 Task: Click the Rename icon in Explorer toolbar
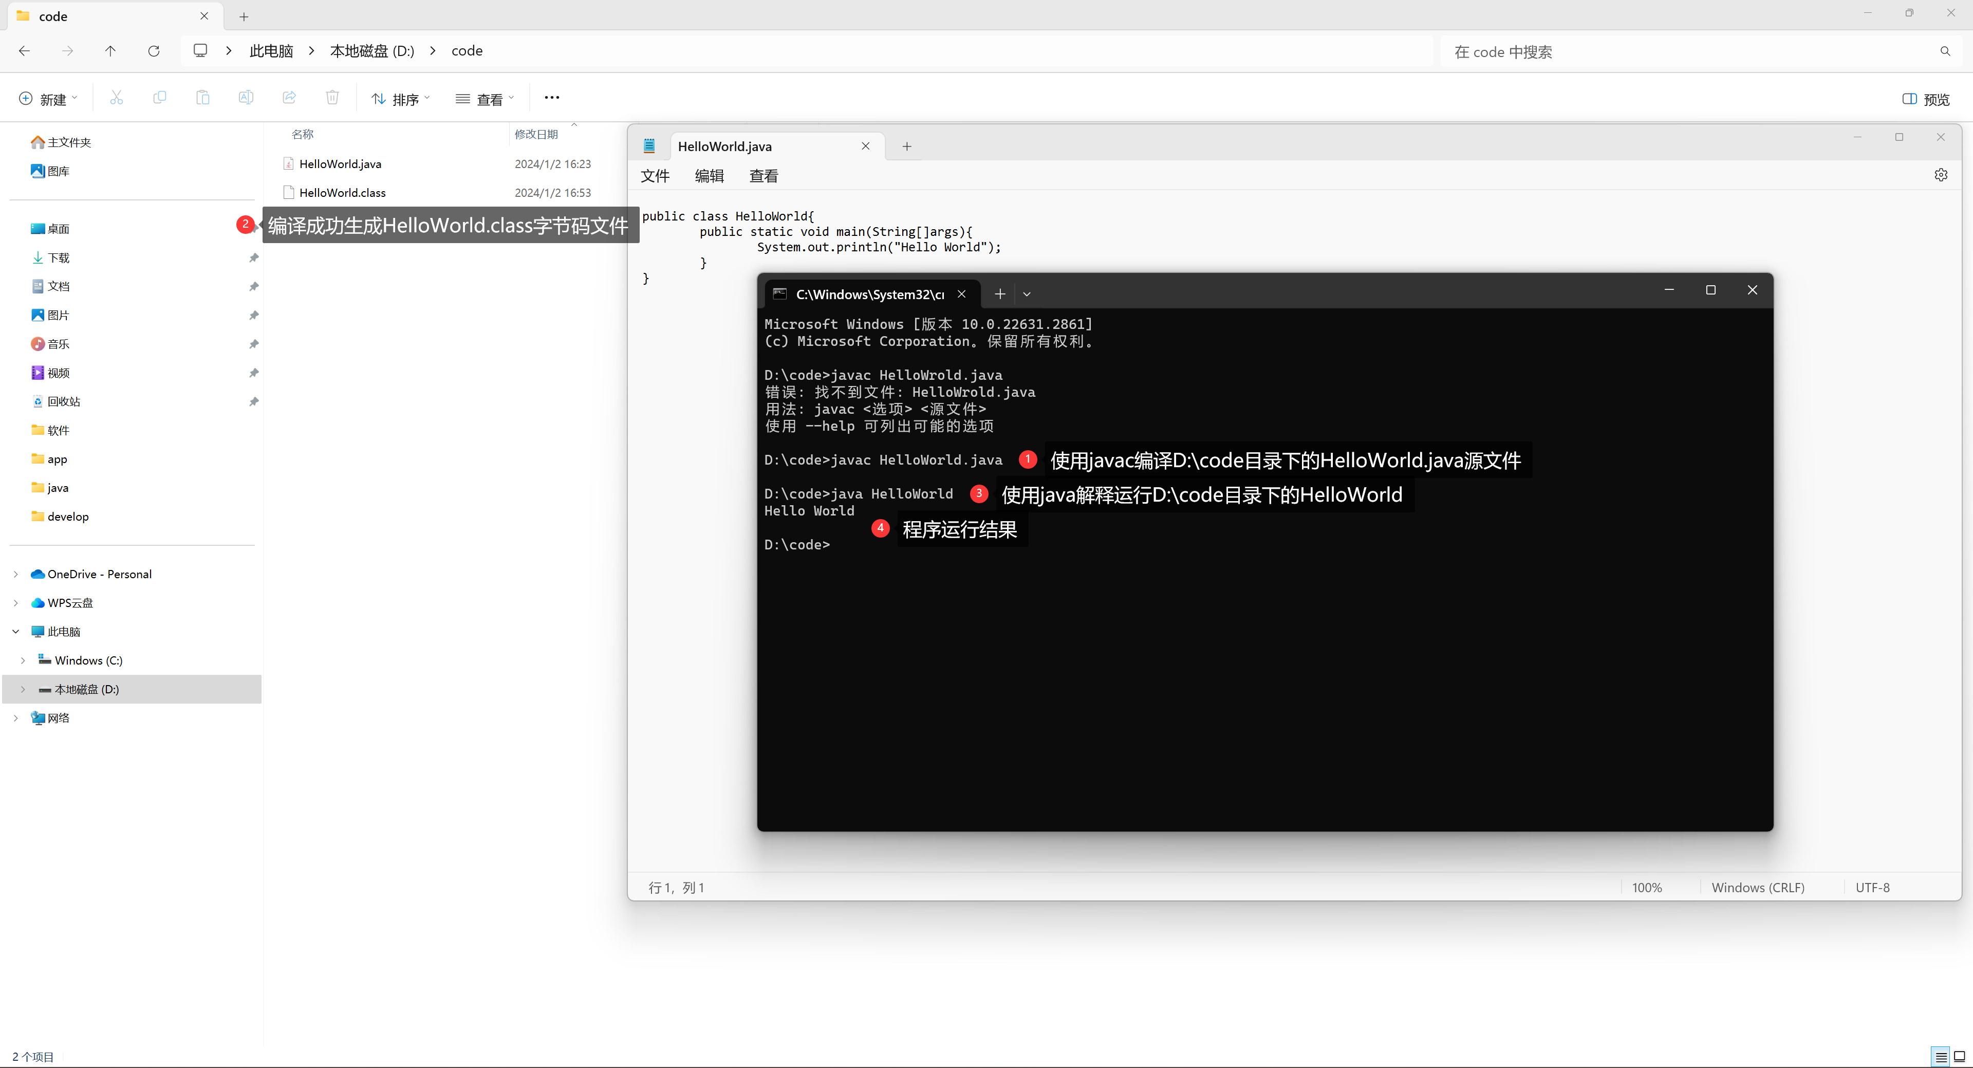pos(246,97)
